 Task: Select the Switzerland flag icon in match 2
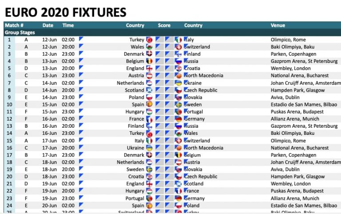(x=178, y=47)
